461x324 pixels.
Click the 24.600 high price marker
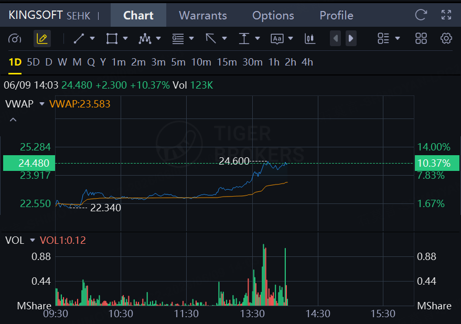click(234, 161)
